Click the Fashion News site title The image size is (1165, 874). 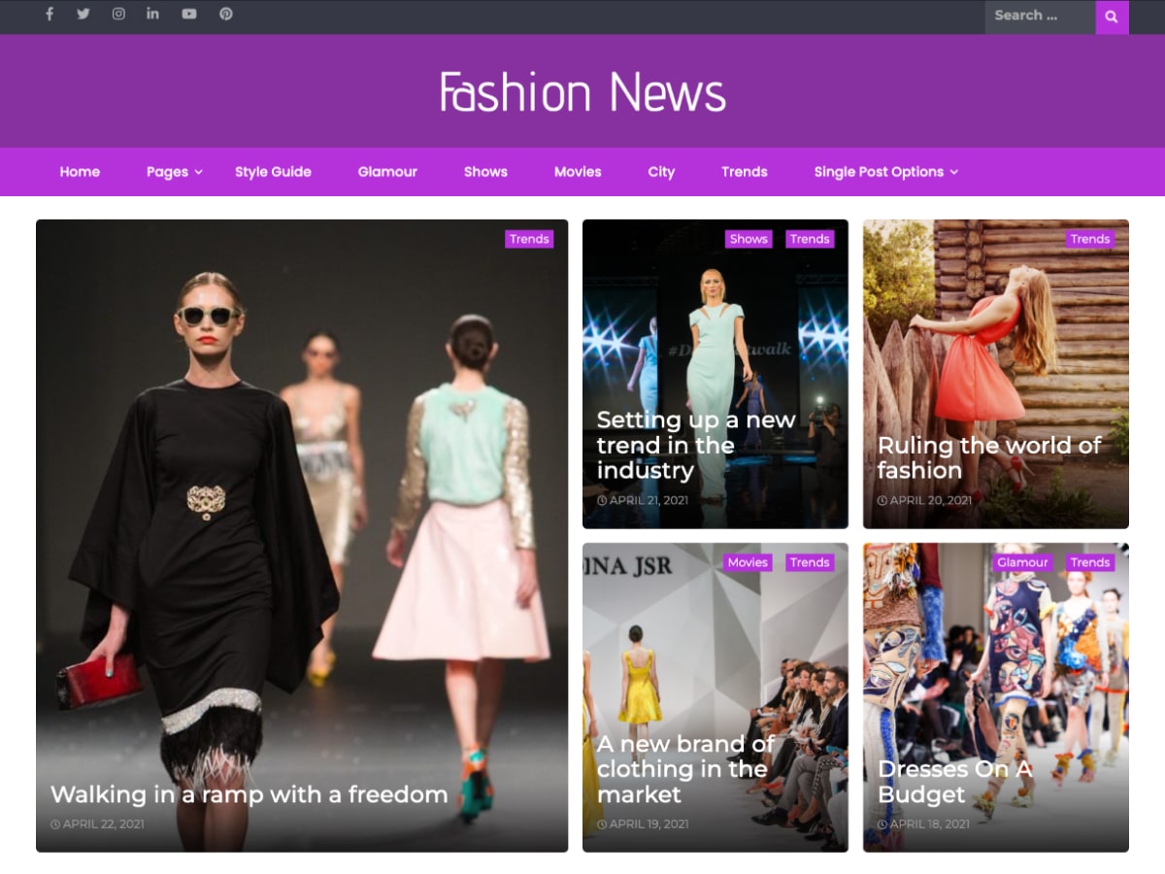[x=582, y=91]
